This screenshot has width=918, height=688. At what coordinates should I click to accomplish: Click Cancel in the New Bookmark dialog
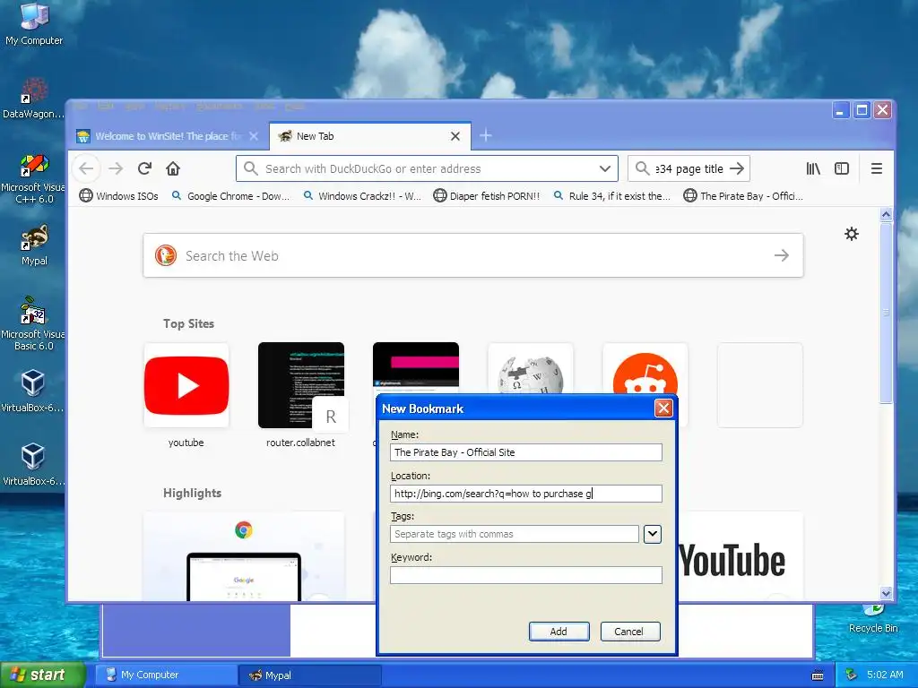629,632
